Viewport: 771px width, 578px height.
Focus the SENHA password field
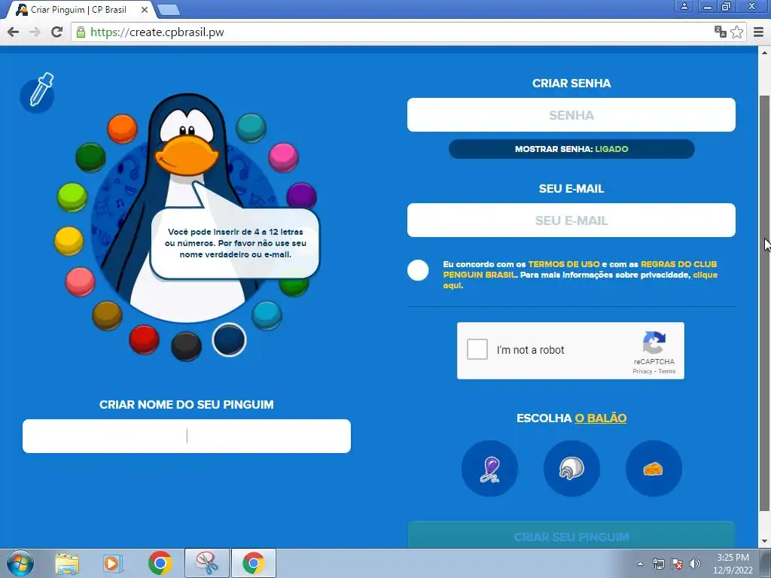click(x=571, y=115)
